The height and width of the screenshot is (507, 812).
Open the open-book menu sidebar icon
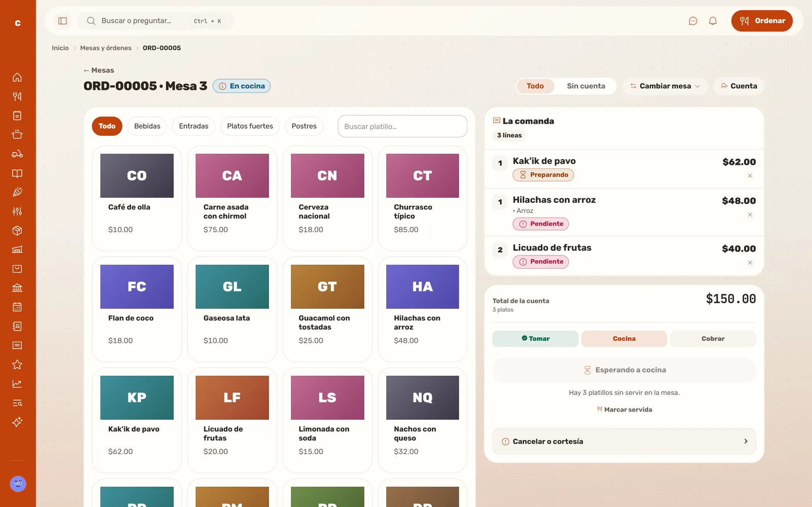click(x=17, y=173)
